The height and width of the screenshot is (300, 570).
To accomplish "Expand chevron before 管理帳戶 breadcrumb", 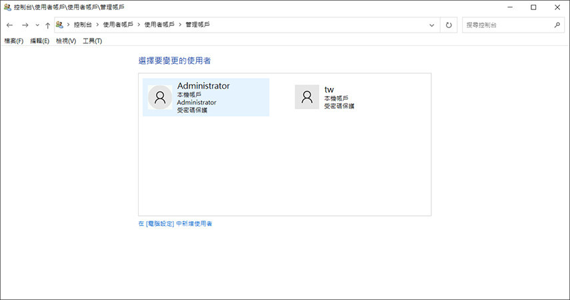I will 180,25.
